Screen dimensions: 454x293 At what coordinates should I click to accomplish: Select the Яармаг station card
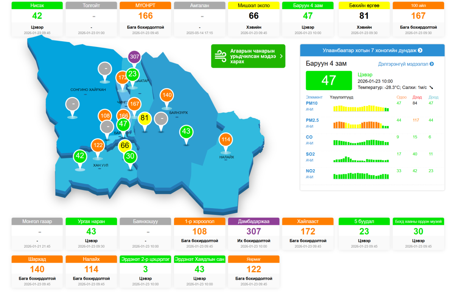pyautogui.click(x=254, y=271)
